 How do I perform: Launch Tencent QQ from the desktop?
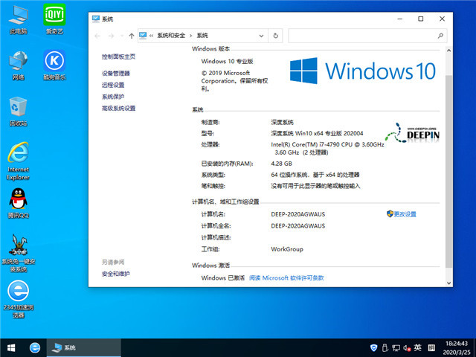point(19,201)
